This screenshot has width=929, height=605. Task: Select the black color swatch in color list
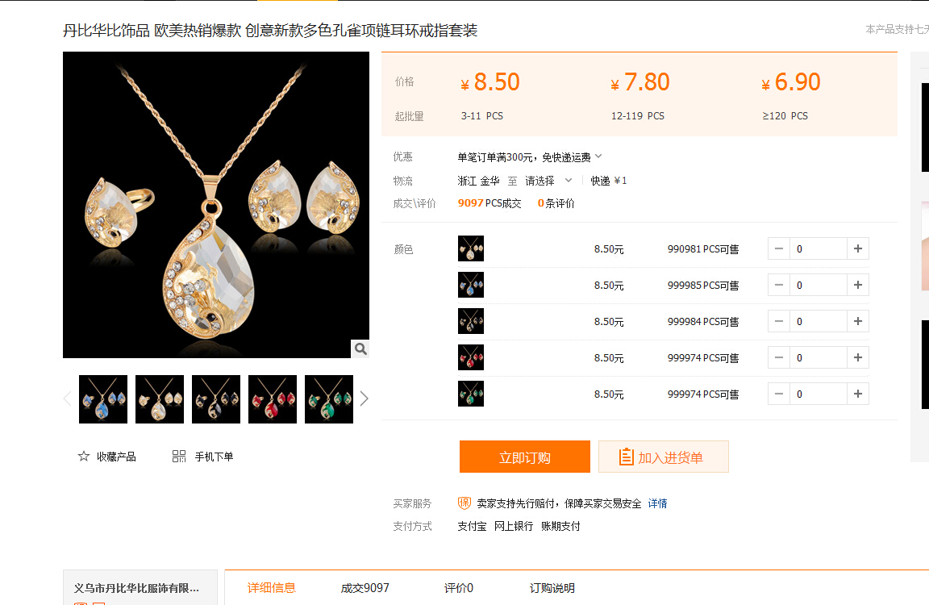coord(471,321)
